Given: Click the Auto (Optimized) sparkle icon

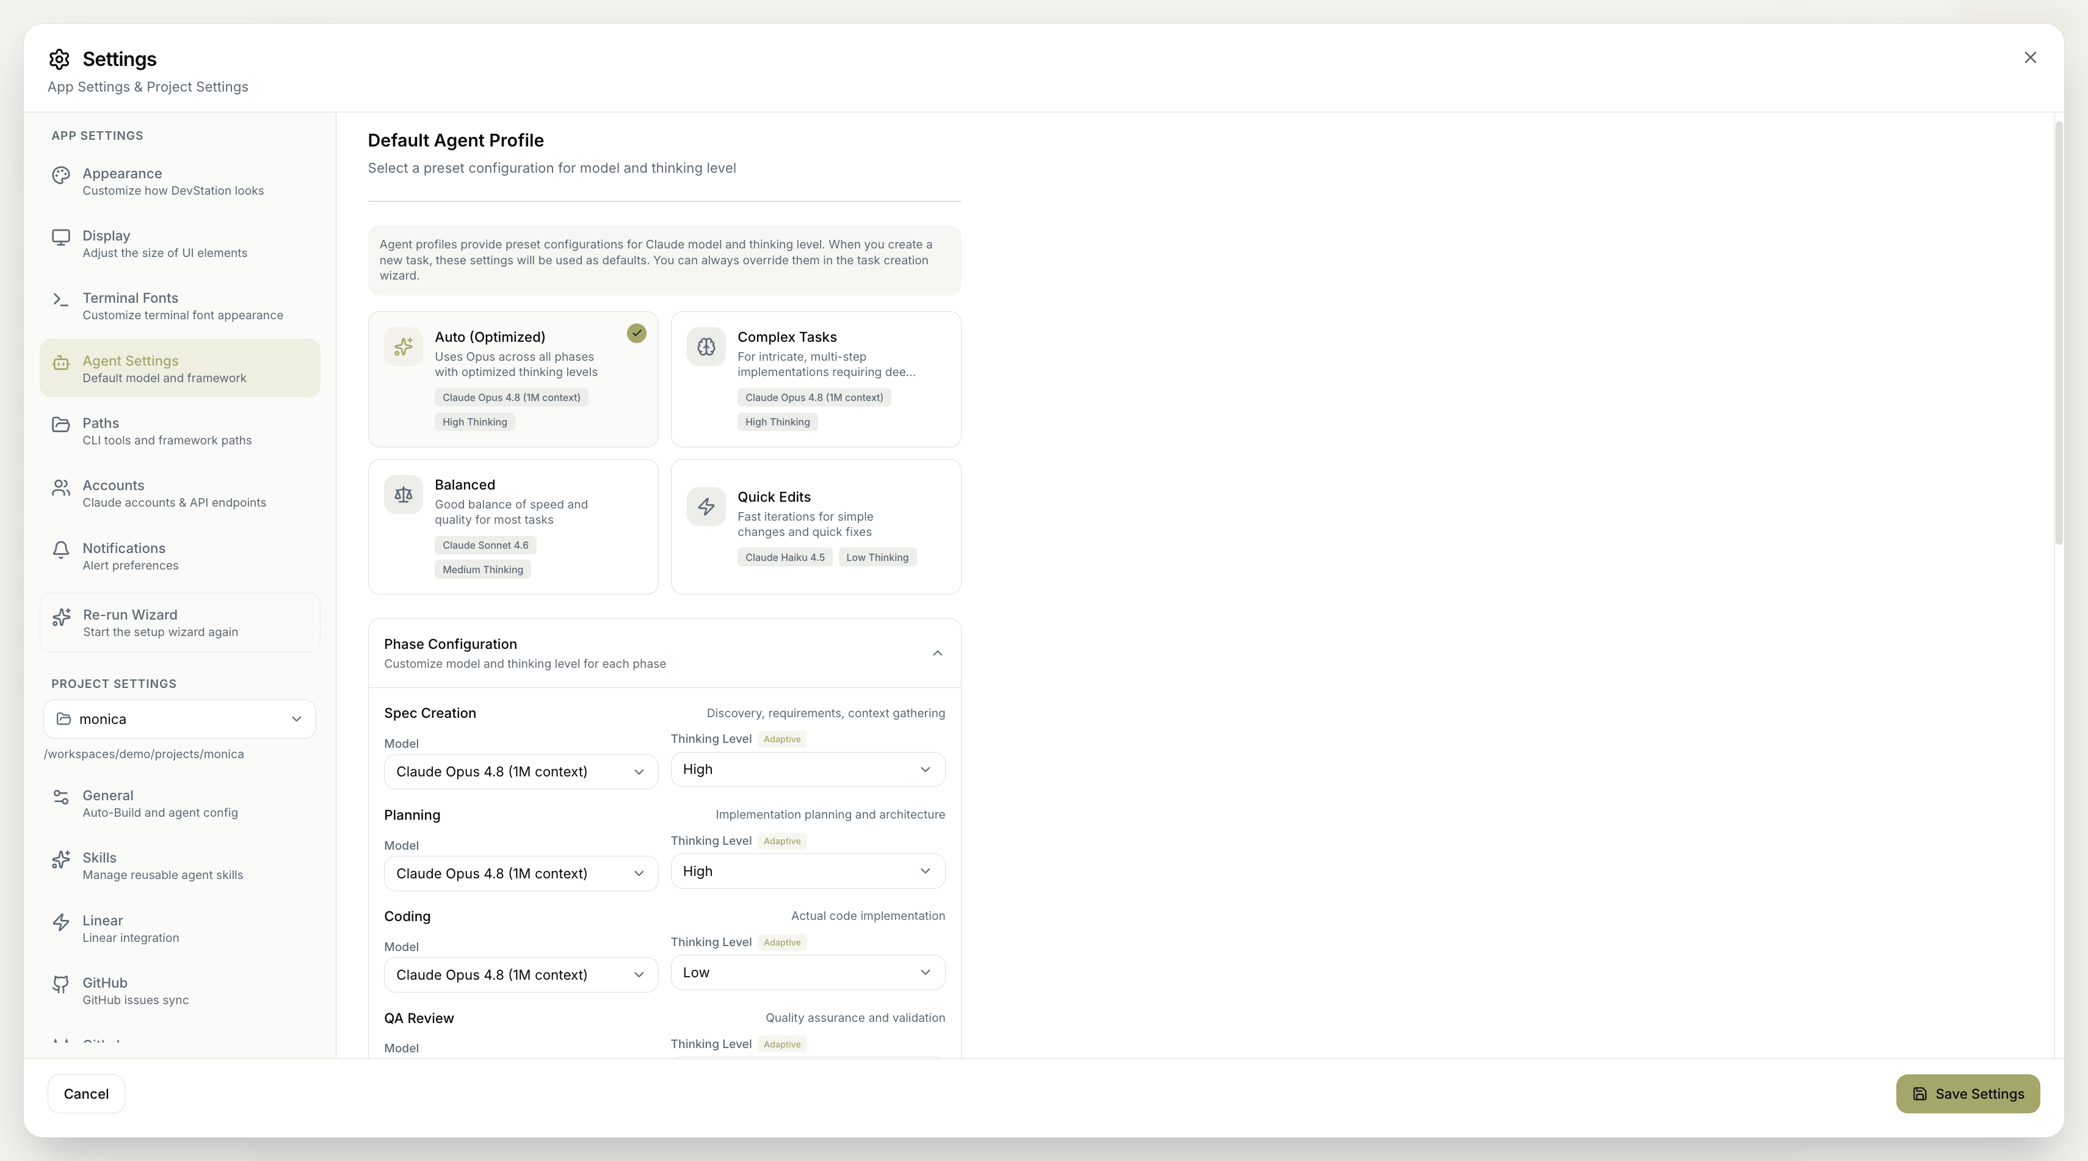Looking at the screenshot, I should (404, 347).
